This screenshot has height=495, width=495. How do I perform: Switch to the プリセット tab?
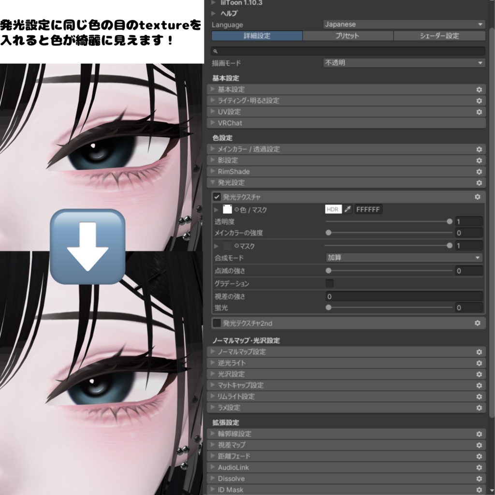tap(348, 36)
